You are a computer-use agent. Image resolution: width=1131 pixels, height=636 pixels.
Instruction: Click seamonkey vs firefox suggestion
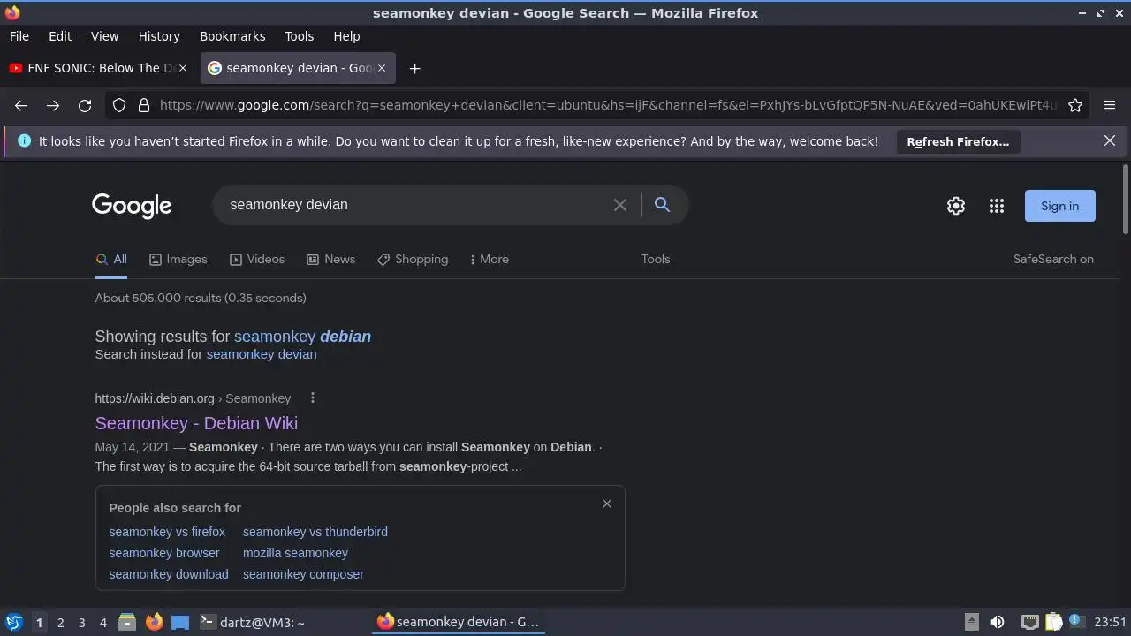[167, 532]
